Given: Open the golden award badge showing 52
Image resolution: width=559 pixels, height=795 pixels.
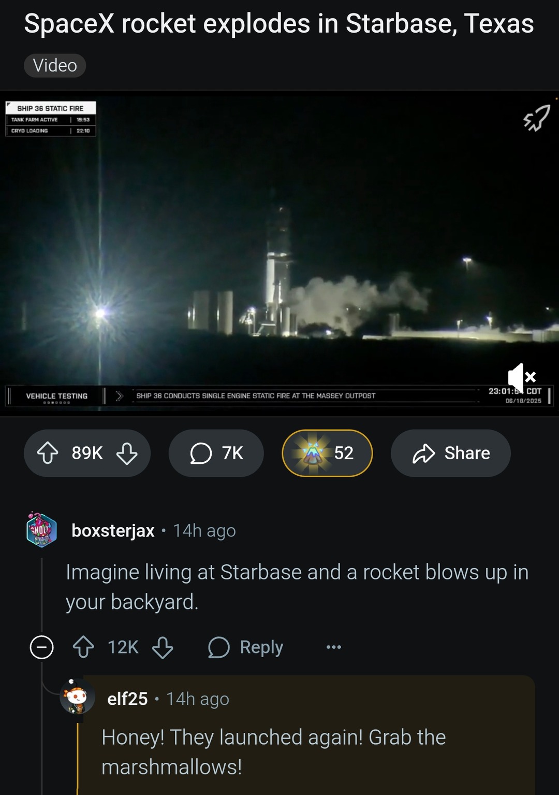Looking at the screenshot, I should (x=327, y=453).
